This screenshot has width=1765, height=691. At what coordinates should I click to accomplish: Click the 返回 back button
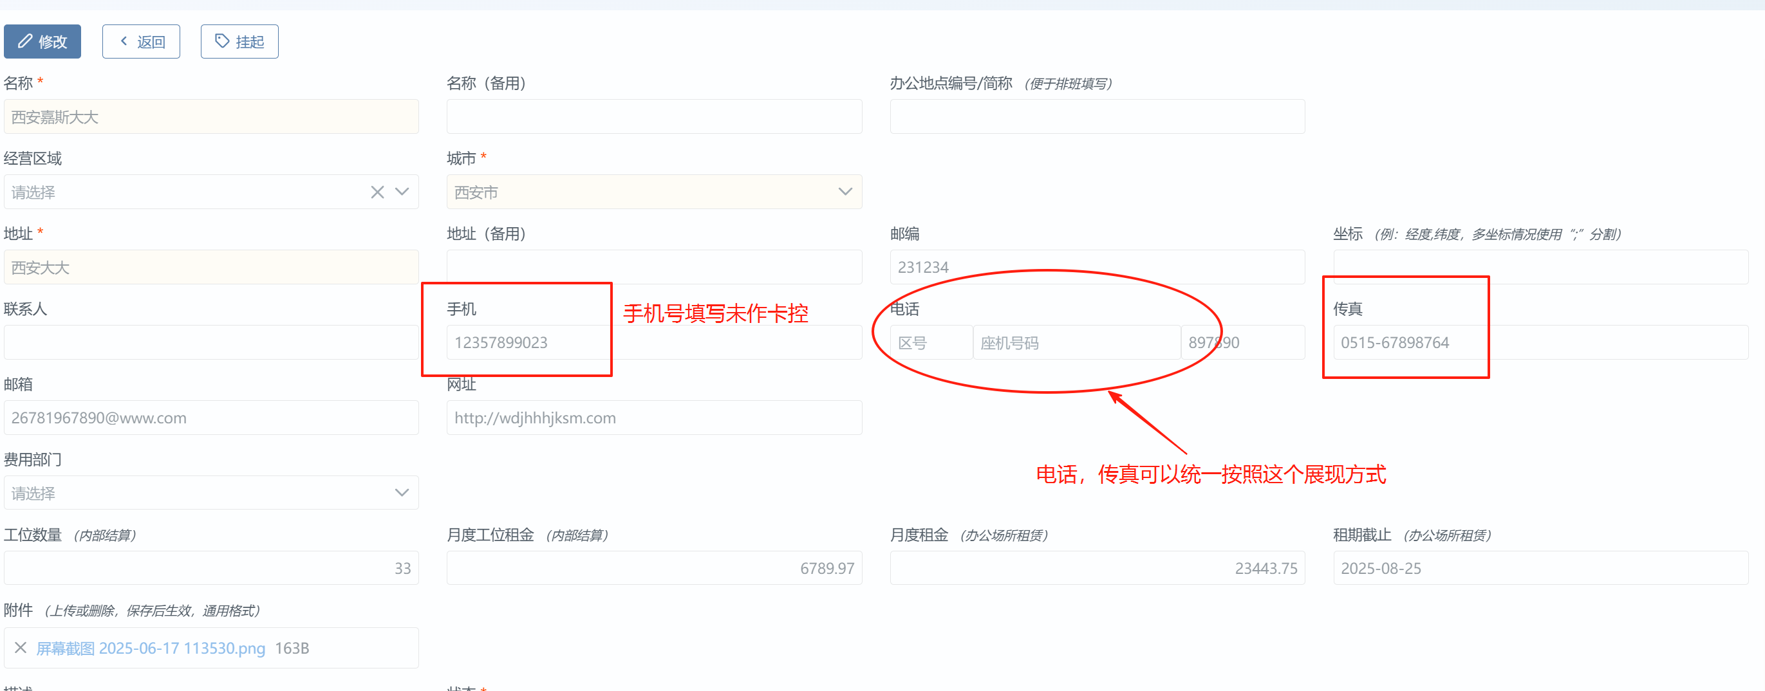tap(141, 42)
